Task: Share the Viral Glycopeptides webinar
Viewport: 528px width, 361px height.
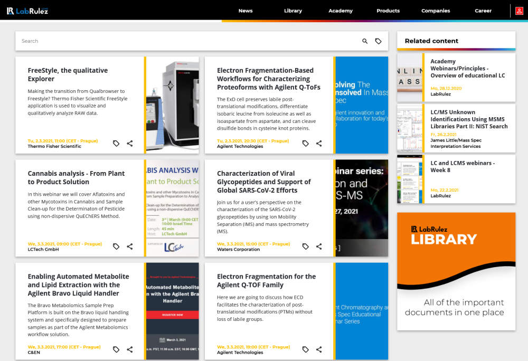Action: [319, 246]
